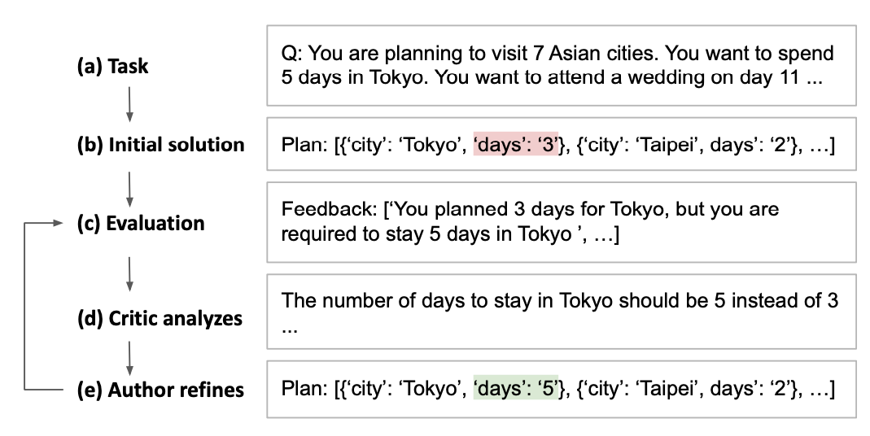The height and width of the screenshot is (436, 870).
Task: Click the arrow between Task and Initial solution
Action: [129, 103]
